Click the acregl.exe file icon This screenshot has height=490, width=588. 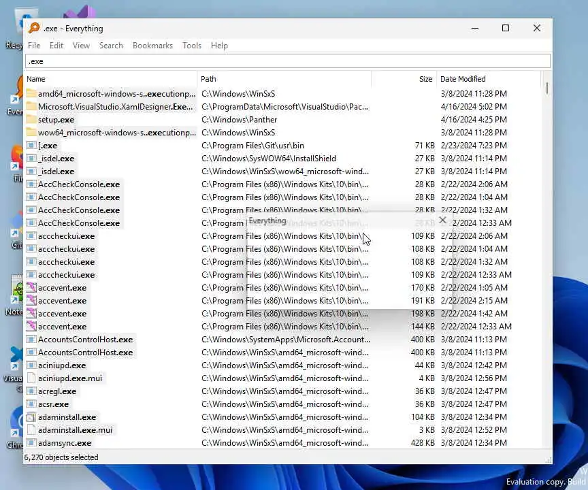31,391
